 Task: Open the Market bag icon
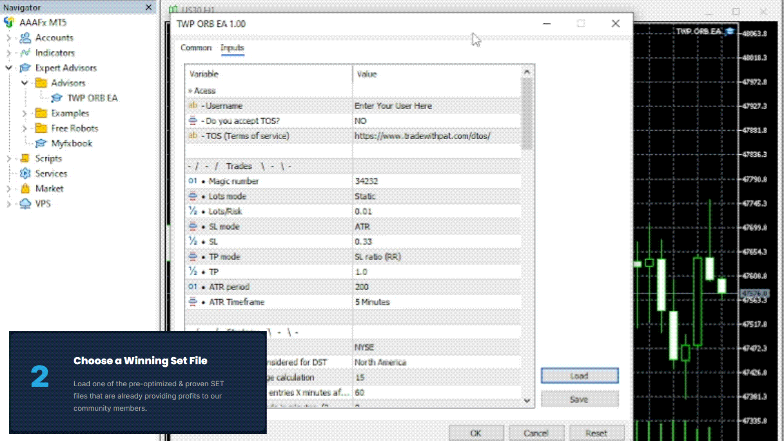point(25,189)
